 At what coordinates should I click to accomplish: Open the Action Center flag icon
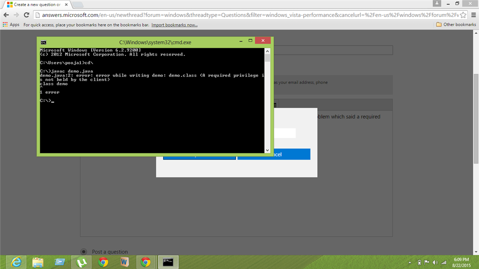point(427,262)
